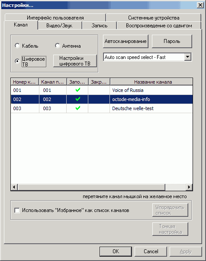The image size is (206, 261).
Task: Start Автосканирование
Action: (126, 41)
